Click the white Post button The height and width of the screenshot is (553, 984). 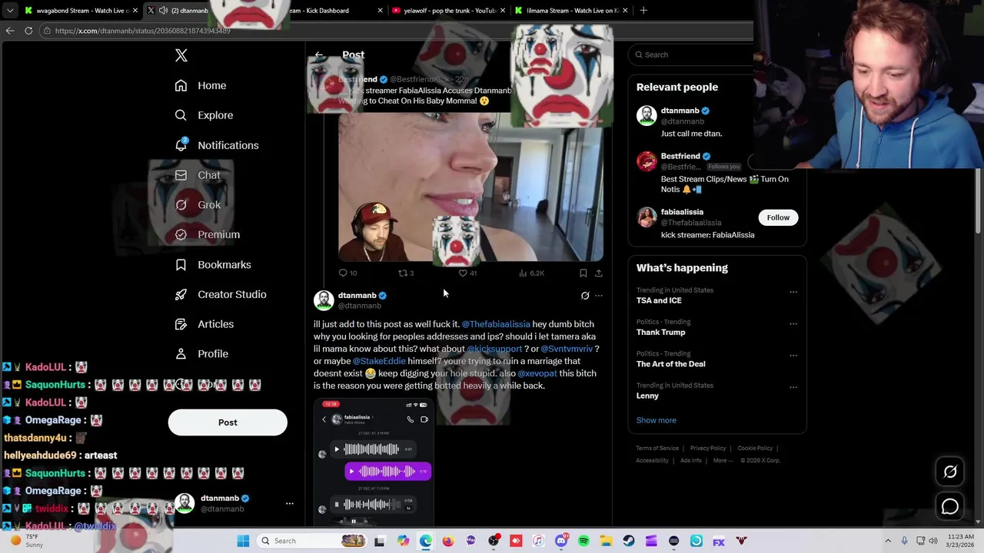[x=228, y=422]
